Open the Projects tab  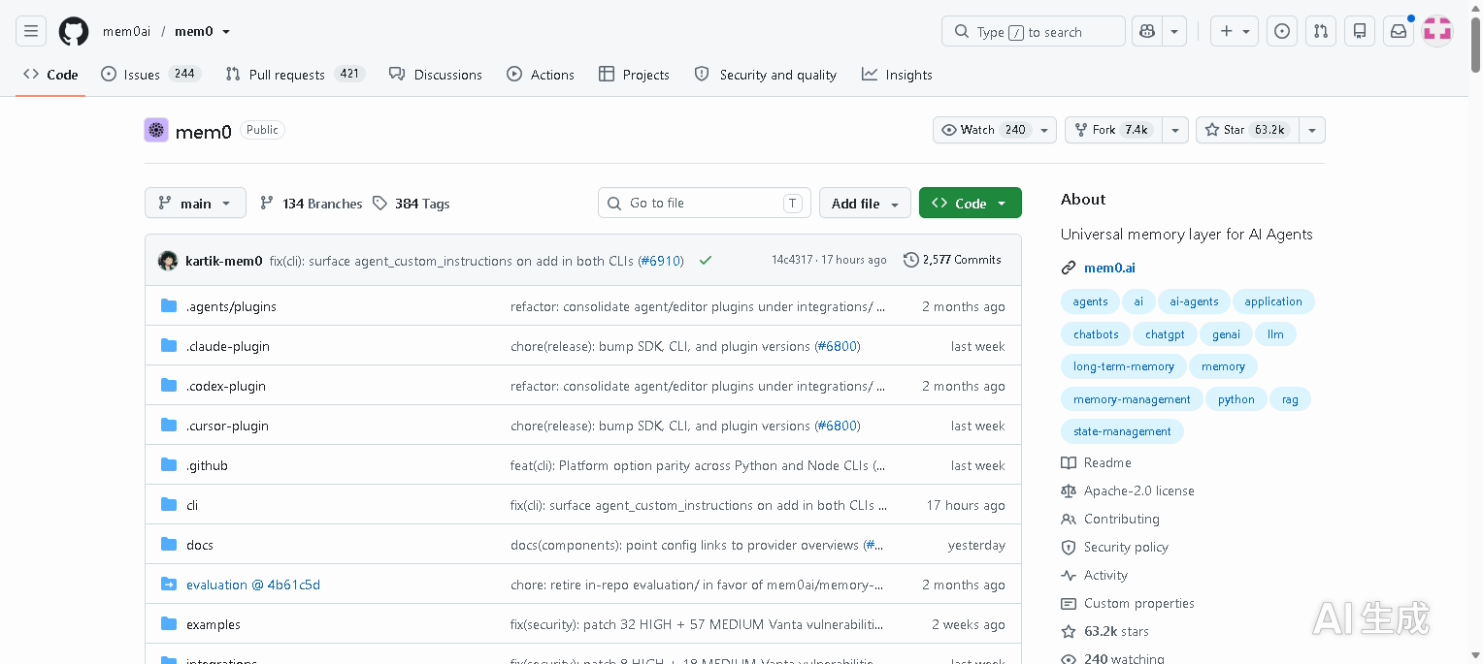[635, 75]
